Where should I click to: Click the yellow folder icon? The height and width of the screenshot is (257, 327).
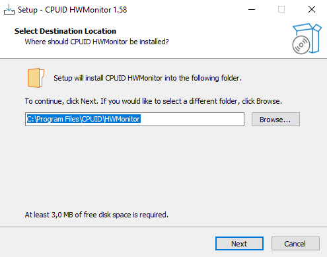point(36,78)
